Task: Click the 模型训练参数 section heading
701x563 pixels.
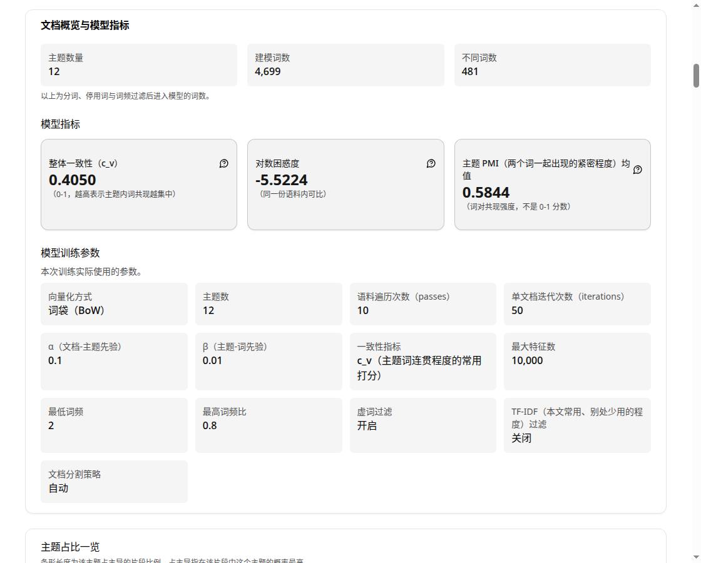Action: pyautogui.click(x=70, y=253)
